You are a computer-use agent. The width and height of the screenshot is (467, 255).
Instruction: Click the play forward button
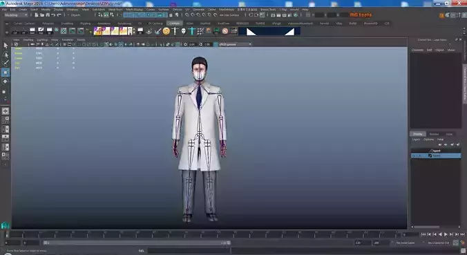pos(446,235)
